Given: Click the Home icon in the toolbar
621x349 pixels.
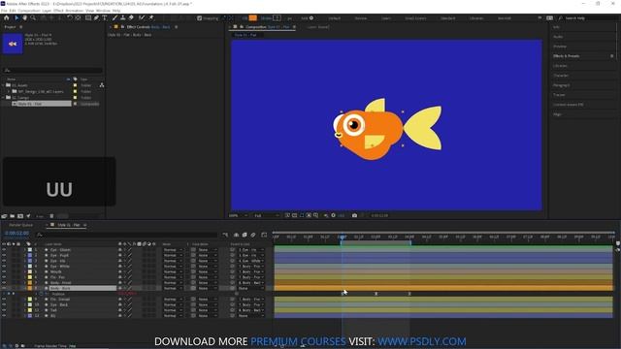Looking at the screenshot, I should pyautogui.click(x=7, y=17).
